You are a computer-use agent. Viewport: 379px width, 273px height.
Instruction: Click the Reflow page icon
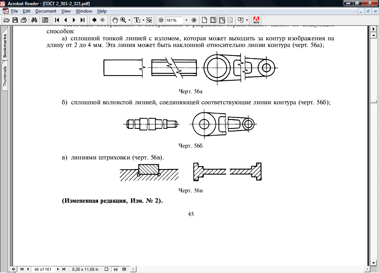[x=230, y=20]
